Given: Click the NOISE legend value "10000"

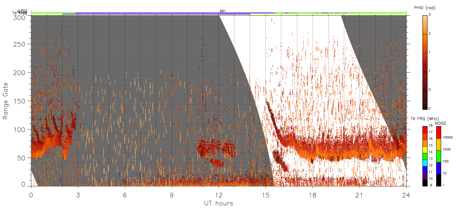Looking at the screenshot, I should [448, 137].
